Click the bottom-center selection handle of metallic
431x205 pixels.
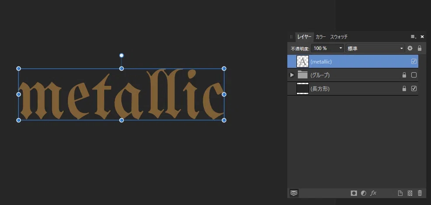tap(121, 120)
